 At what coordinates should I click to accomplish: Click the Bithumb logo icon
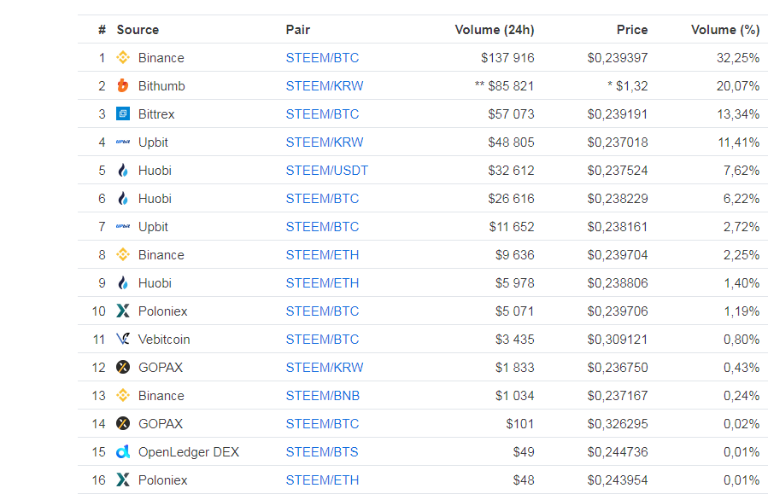(x=123, y=86)
